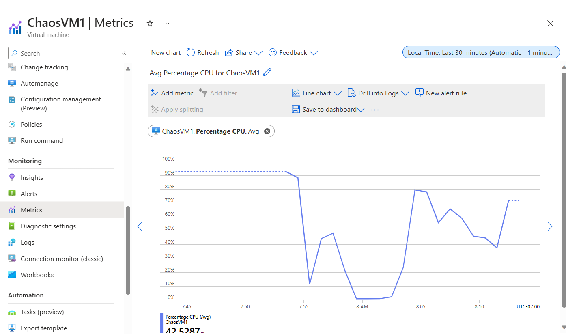The image size is (566, 334).
Task: Click the sidebar Search input field
Action: (x=61, y=53)
